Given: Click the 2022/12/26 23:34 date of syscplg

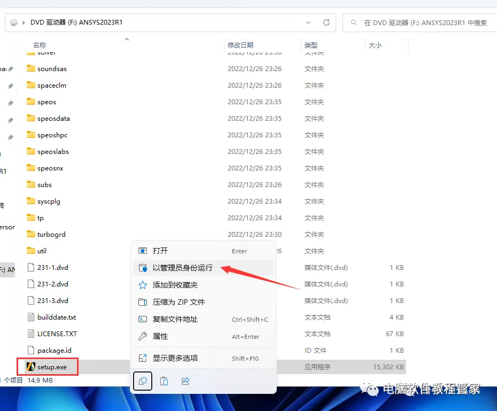Looking at the screenshot, I should (x=254, y=201).
